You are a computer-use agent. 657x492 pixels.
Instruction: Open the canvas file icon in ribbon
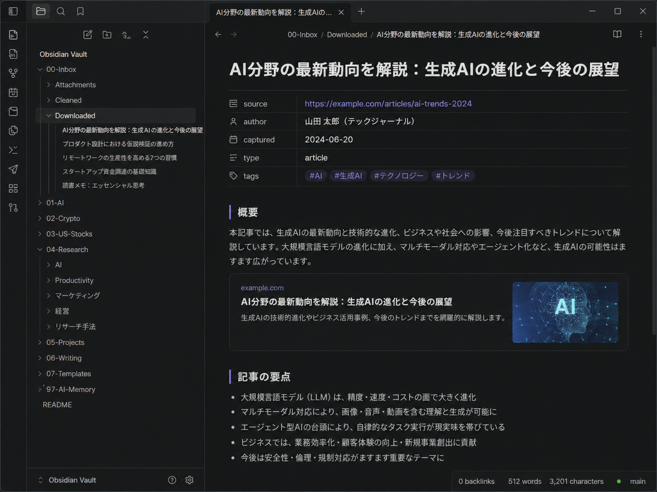(x=13, y=54)
